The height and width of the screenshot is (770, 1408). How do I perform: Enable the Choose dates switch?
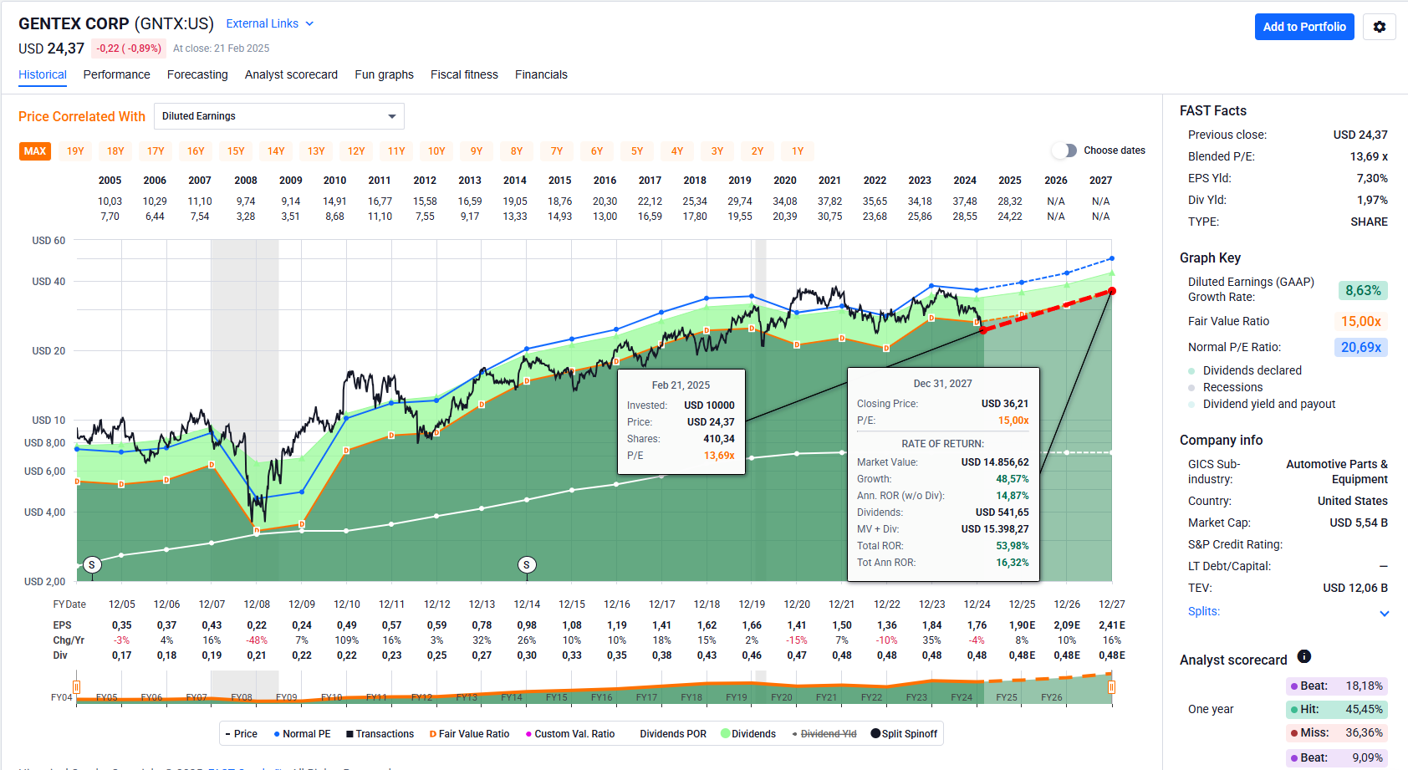pos(1064,150)
